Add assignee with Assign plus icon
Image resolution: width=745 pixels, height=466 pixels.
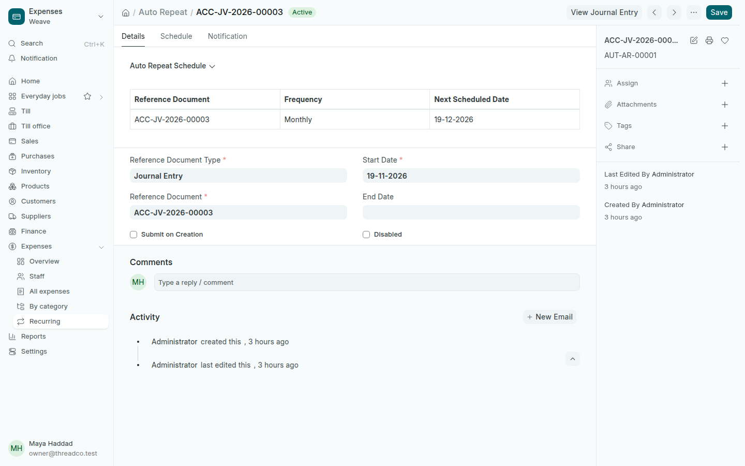click(x=725, y=83)
